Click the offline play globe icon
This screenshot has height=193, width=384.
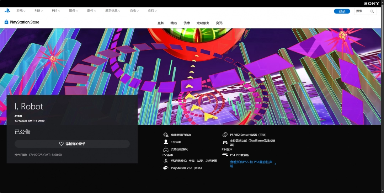click(166, 135)
